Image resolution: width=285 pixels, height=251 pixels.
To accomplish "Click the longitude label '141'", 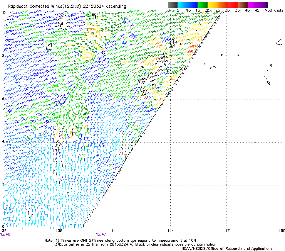I will pos(114,231).
